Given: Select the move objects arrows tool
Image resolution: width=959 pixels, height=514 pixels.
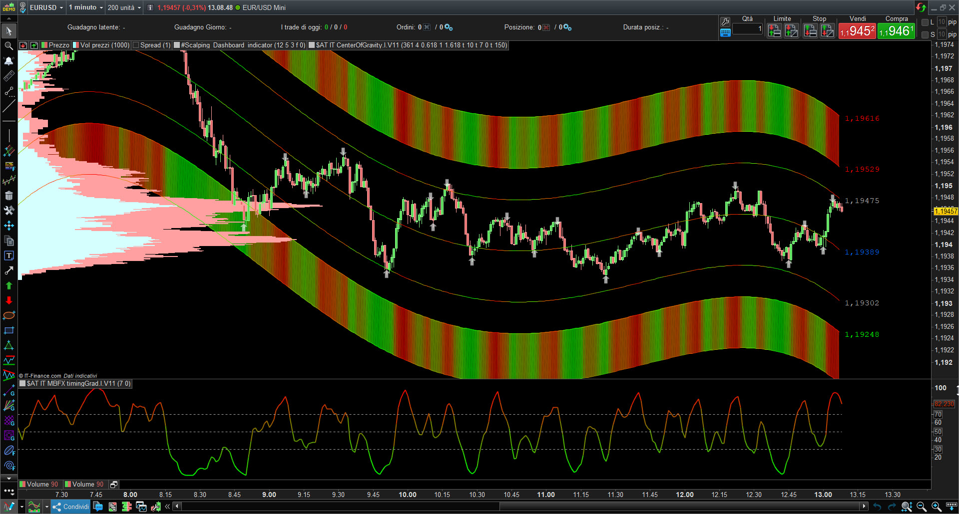Looking at the screenshot, I should coord(8,226).
